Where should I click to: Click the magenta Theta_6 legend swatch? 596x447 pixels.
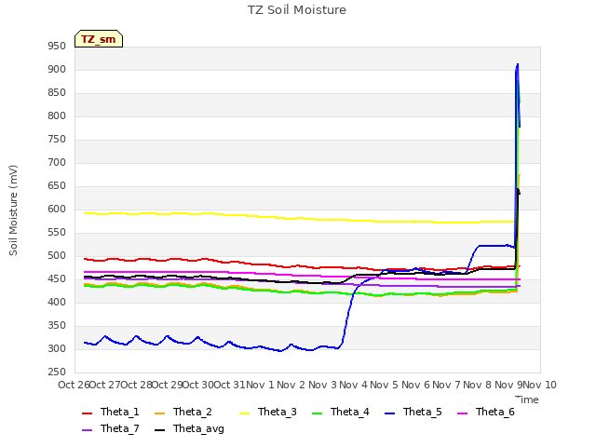point(462,413)
